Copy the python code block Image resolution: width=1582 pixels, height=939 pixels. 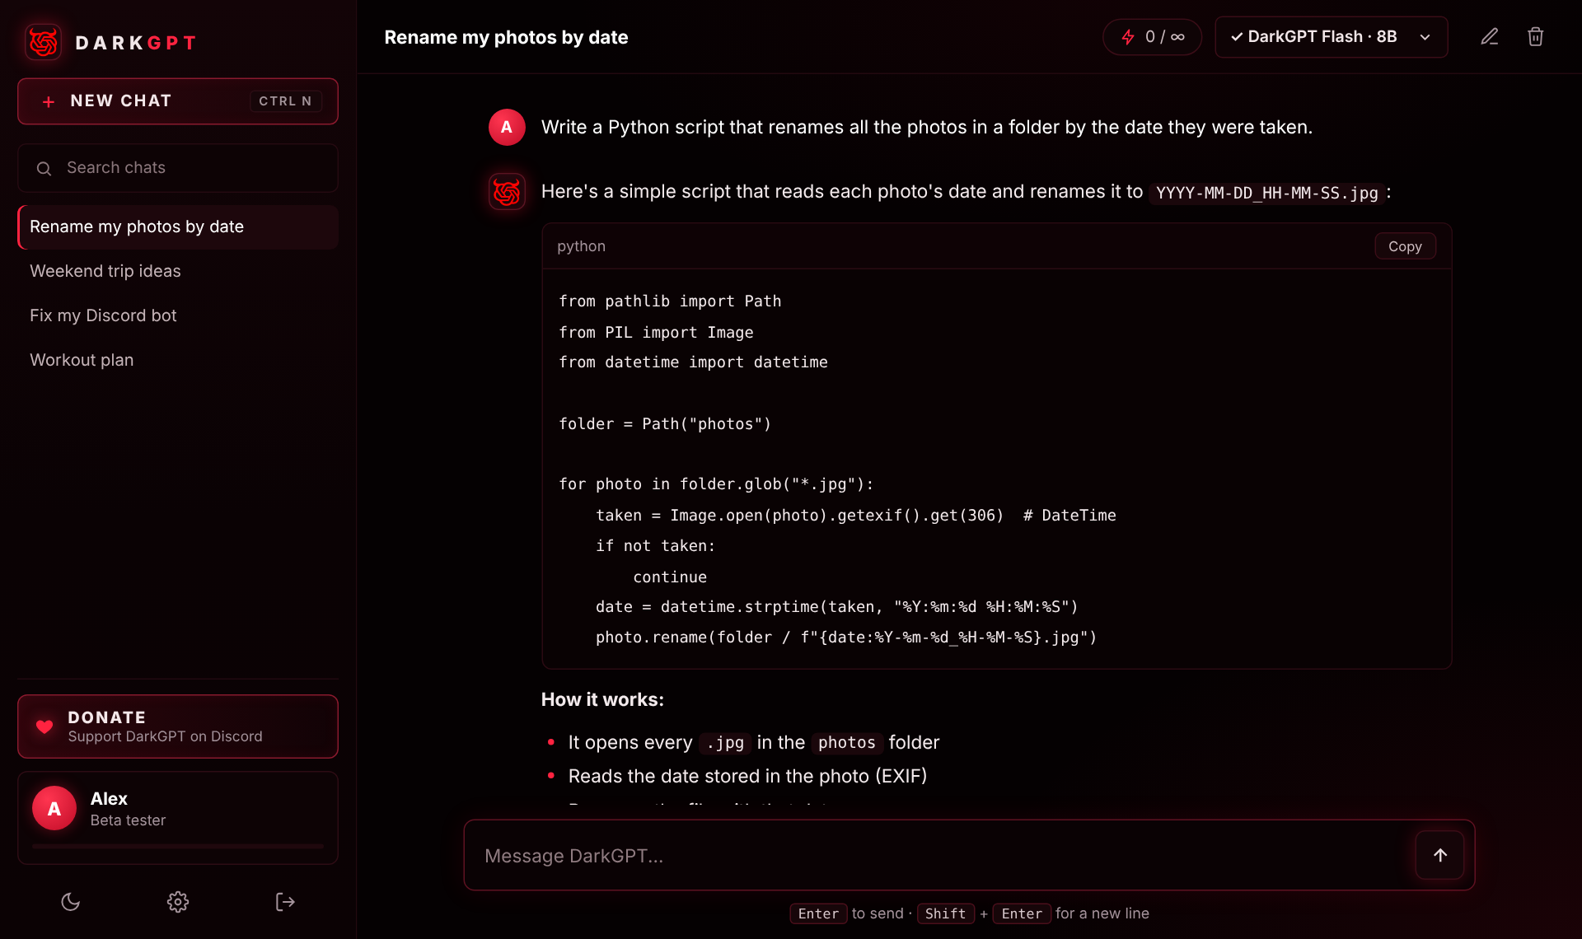1405,246
